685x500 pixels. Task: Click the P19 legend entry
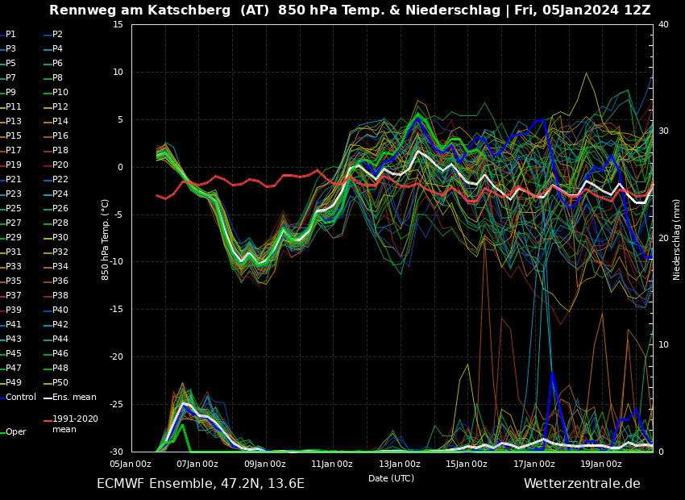14,165
